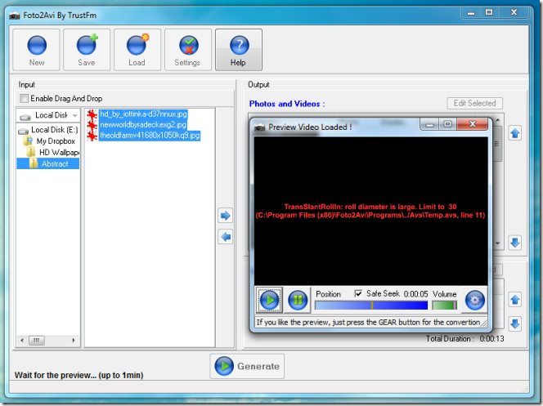Select the HD Wallpaper folder
The width and height of the screenshot is (543, 406).
53,153
